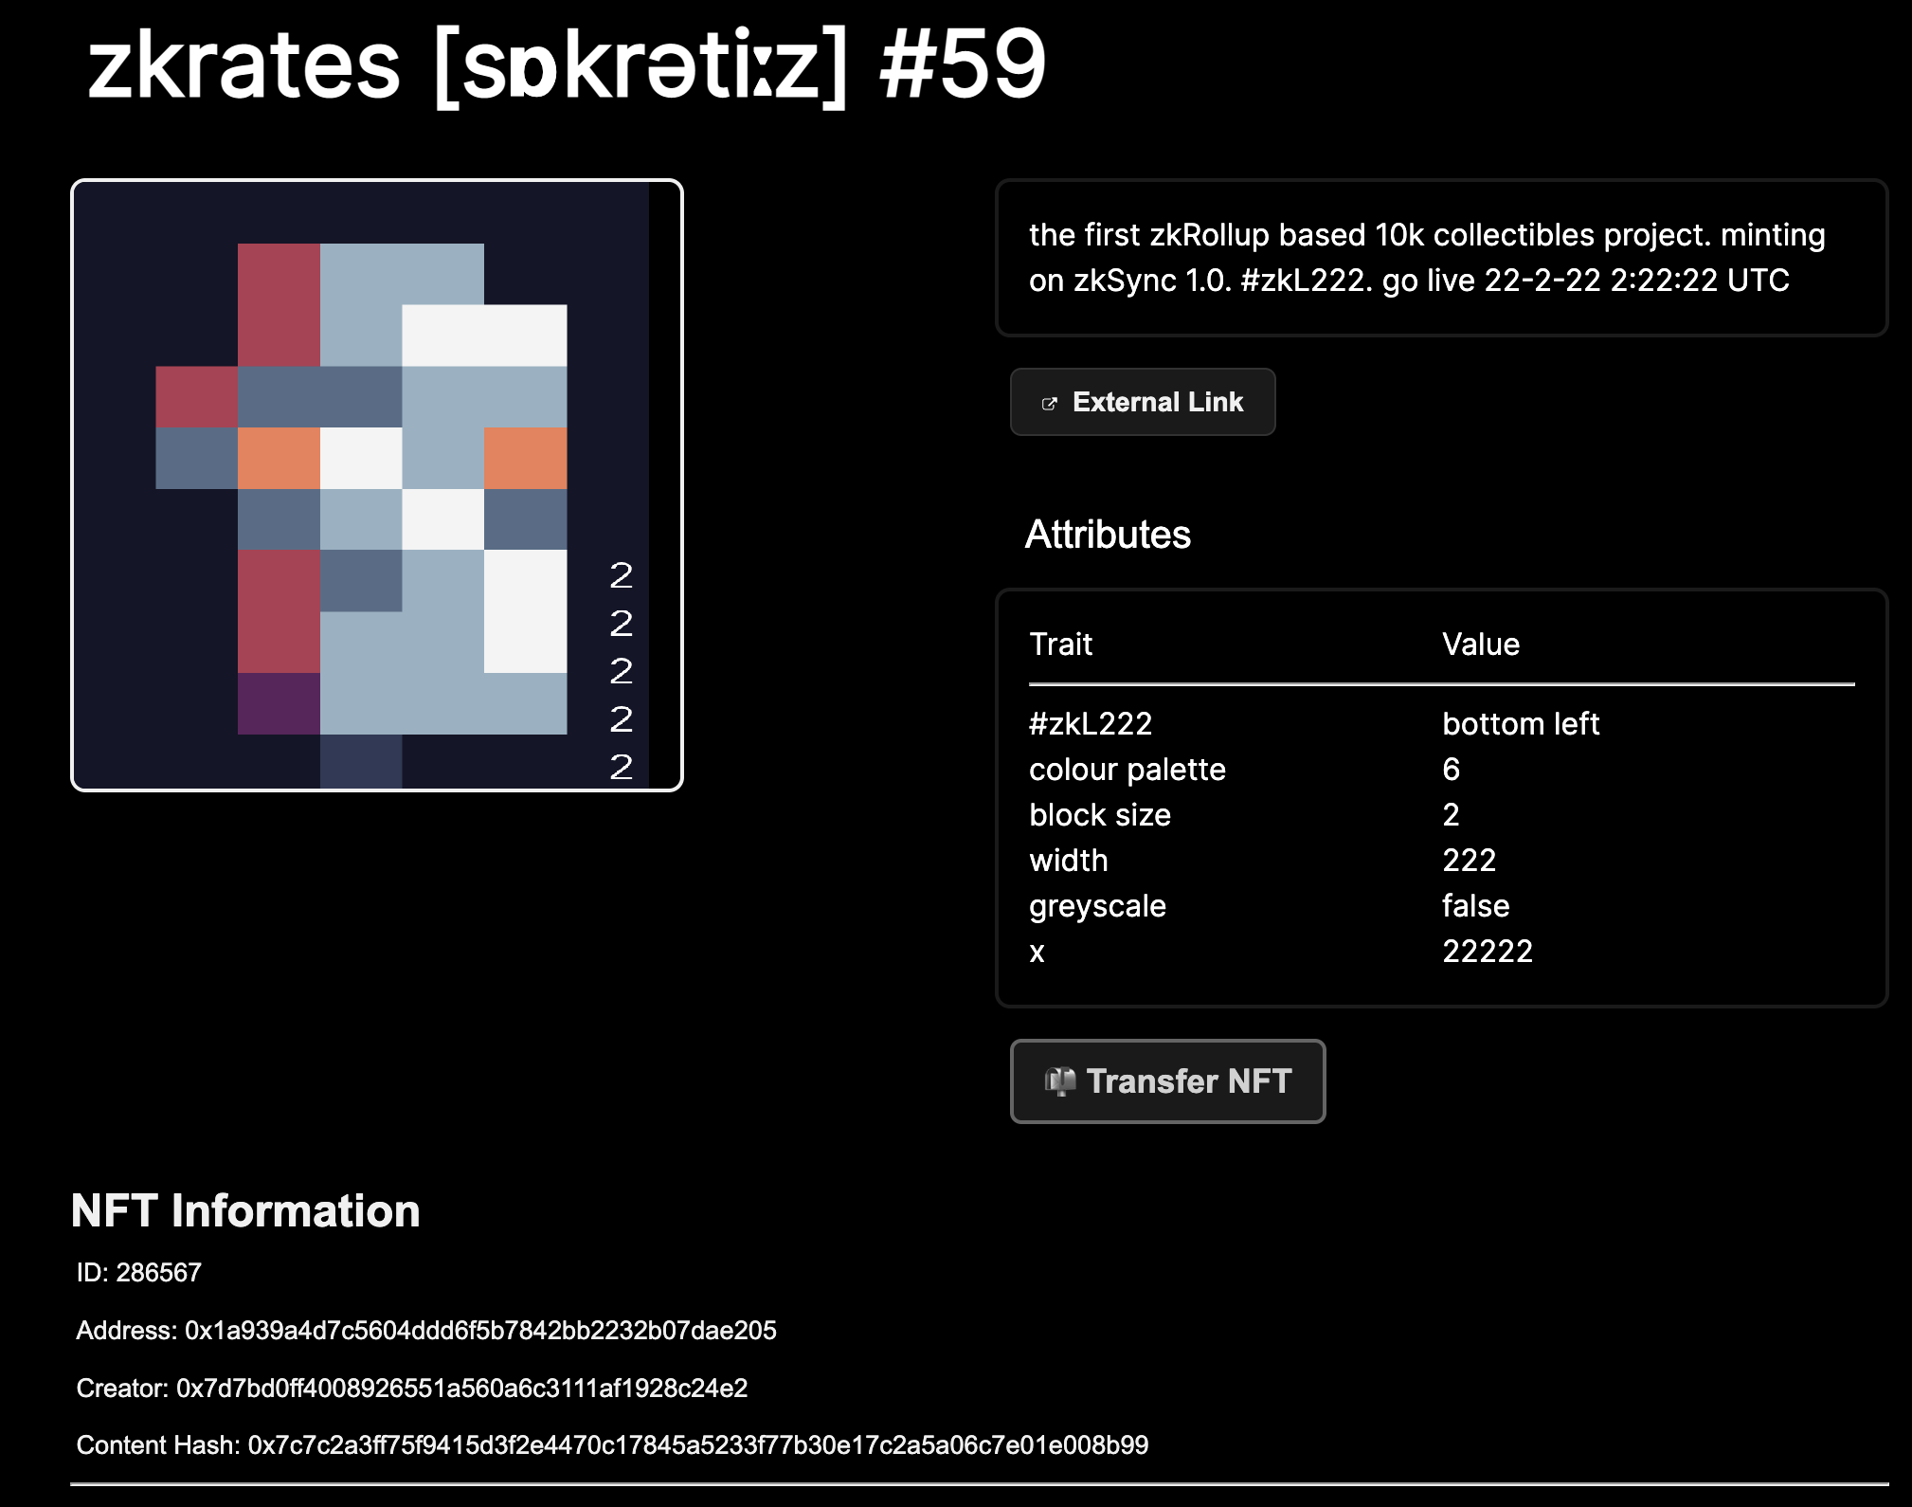The height and width of the screenshot is (1507, 1912).
Task: Select the width value 222
Action: coord(1469,861)
